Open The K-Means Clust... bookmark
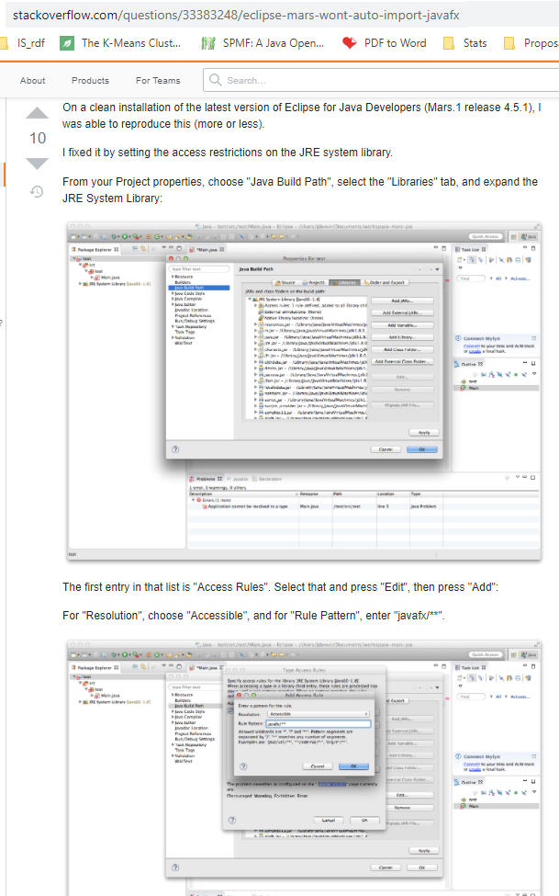This screenshot has width=559, height=896. pos(120,43)
